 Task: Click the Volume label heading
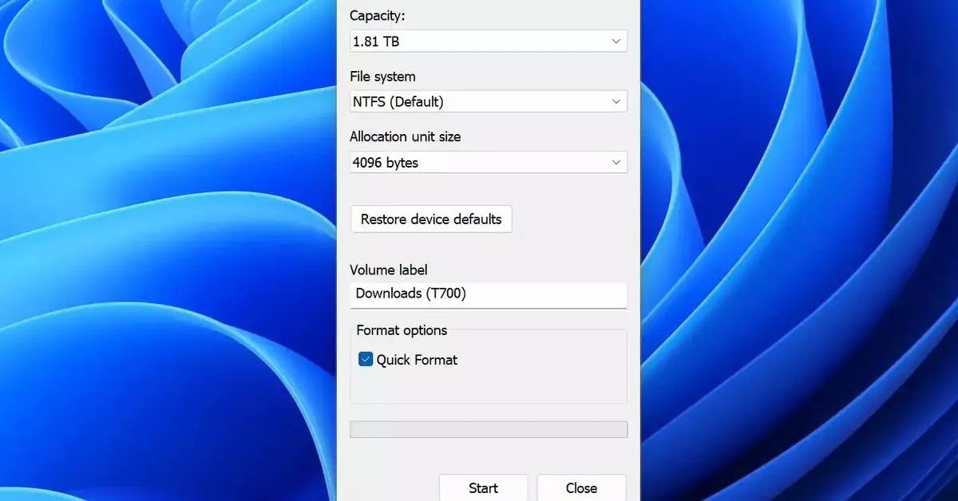(x=389, y=270)
